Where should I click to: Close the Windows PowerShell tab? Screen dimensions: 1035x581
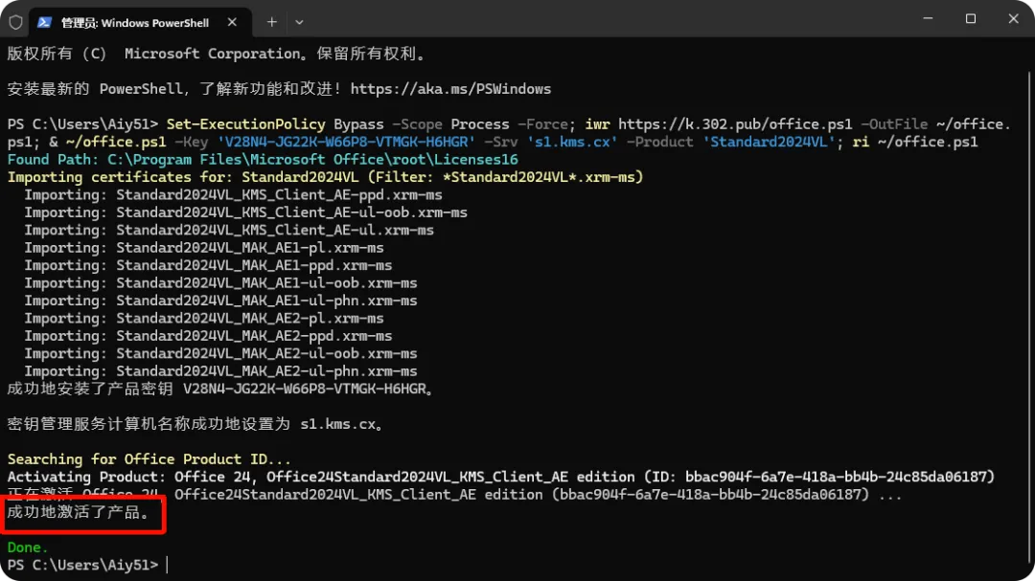[232, 22]
